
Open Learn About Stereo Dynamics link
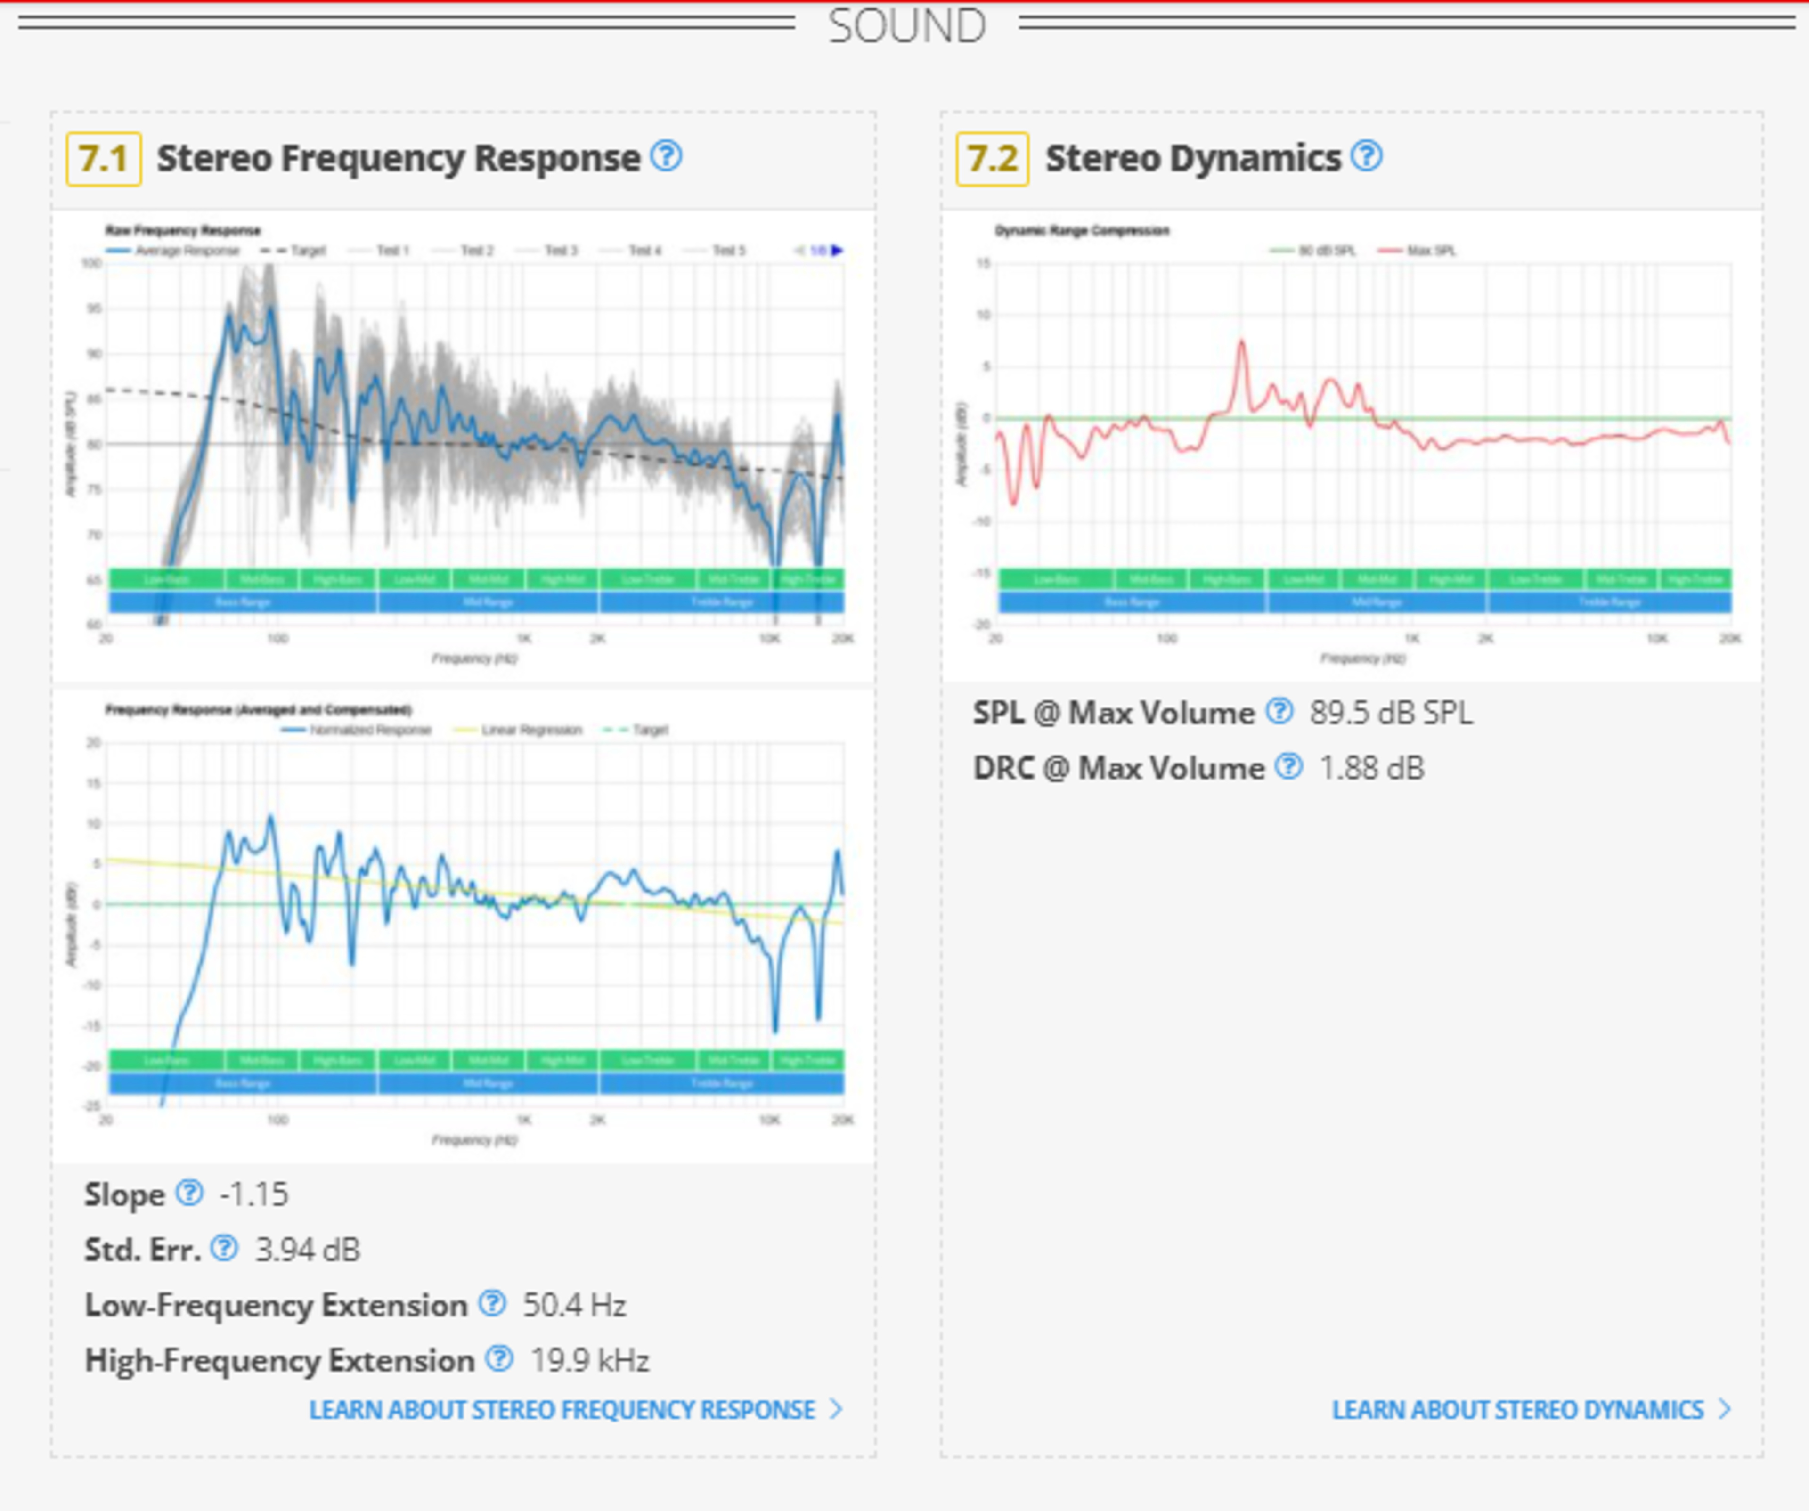[1517, 1409]
